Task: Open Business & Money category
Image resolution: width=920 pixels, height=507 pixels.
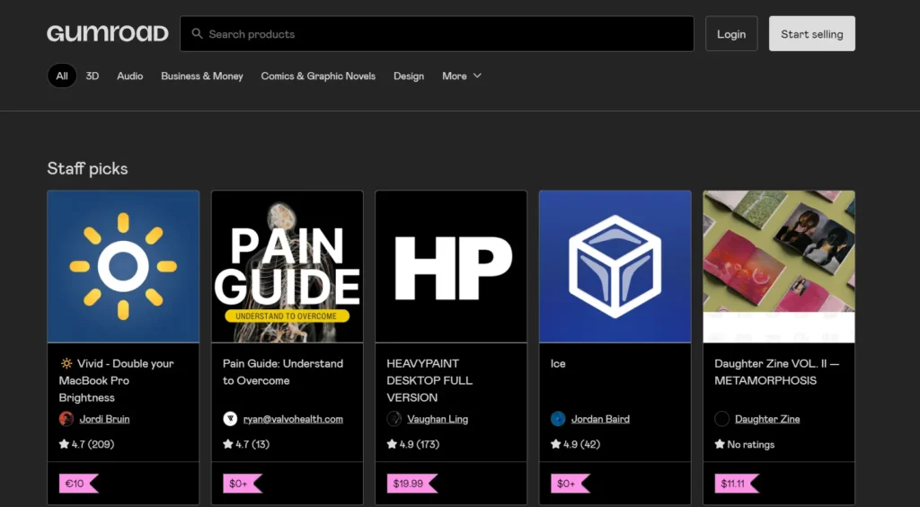Action: 202,76
